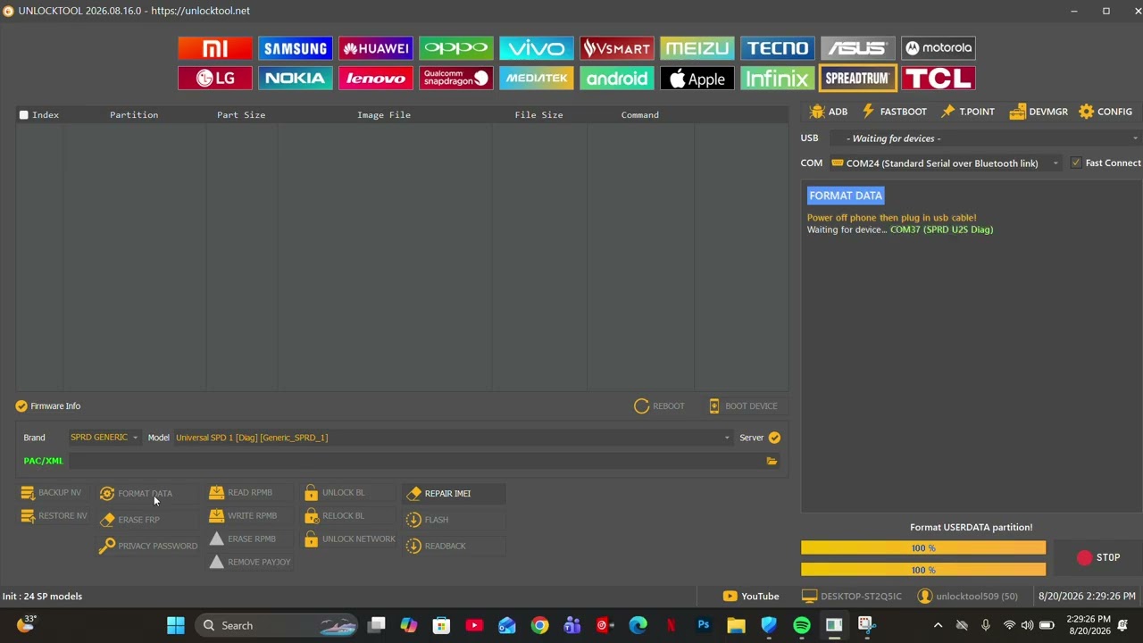Open Windows Start menu
This screenshot has width=1143, height=643.
[x=176, y=625]
